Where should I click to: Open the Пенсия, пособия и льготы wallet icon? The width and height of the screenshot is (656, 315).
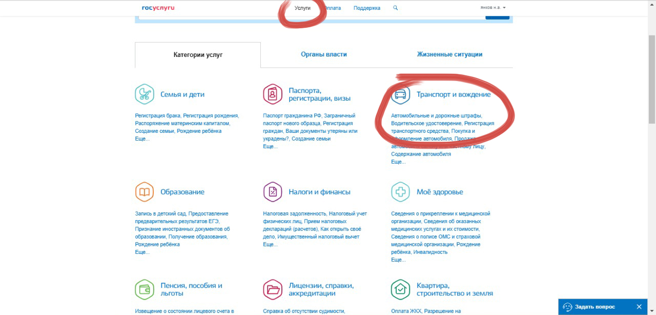point(145,289)
